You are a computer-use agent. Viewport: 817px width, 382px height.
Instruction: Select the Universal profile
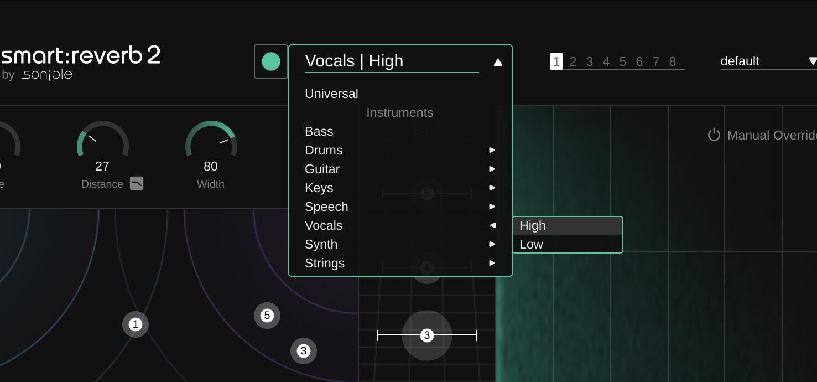(331, 94)
